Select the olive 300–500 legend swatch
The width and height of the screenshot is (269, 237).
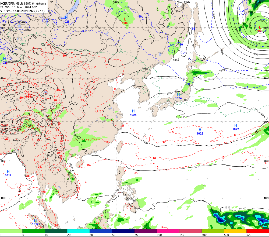(x=213, y=231)
